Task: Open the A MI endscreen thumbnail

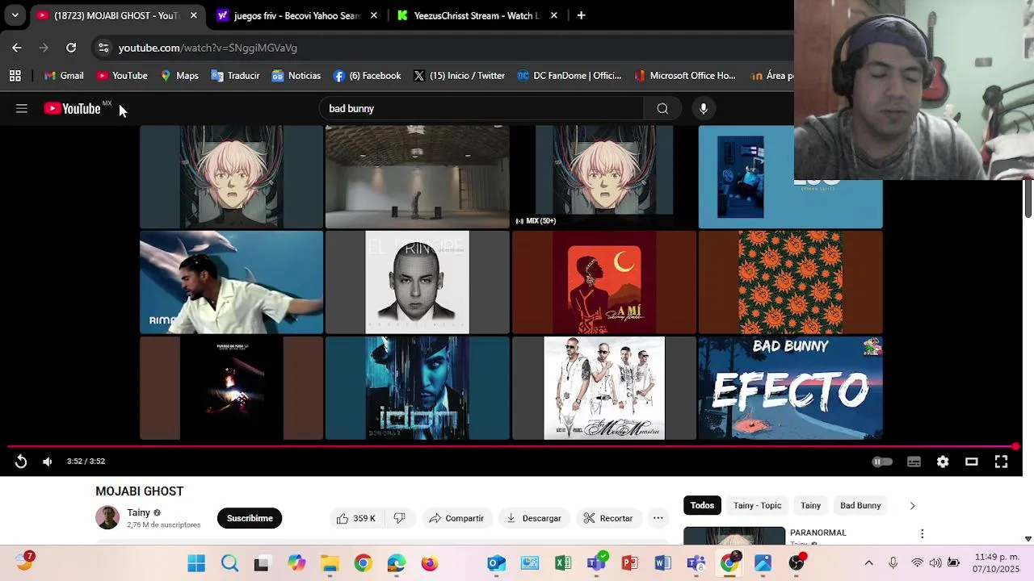Action: coord(603,282)
